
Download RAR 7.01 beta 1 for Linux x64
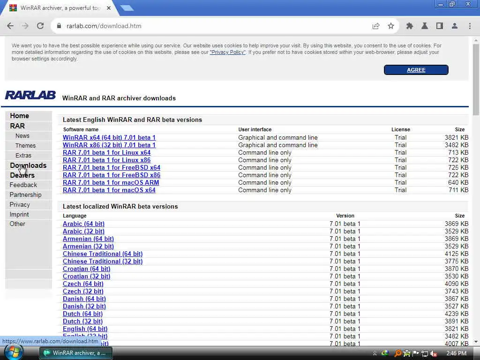[106, 152]
